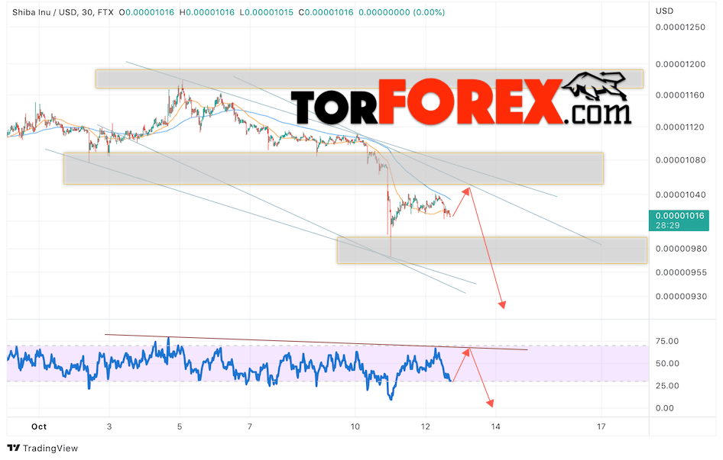The image size is (723, 460).
Task: Click the RSI 25.00 scale label
Action: coord(667,386)
